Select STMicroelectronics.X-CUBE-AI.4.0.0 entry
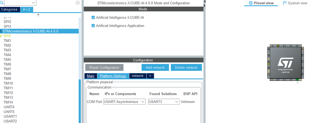 tap(39, 31)
